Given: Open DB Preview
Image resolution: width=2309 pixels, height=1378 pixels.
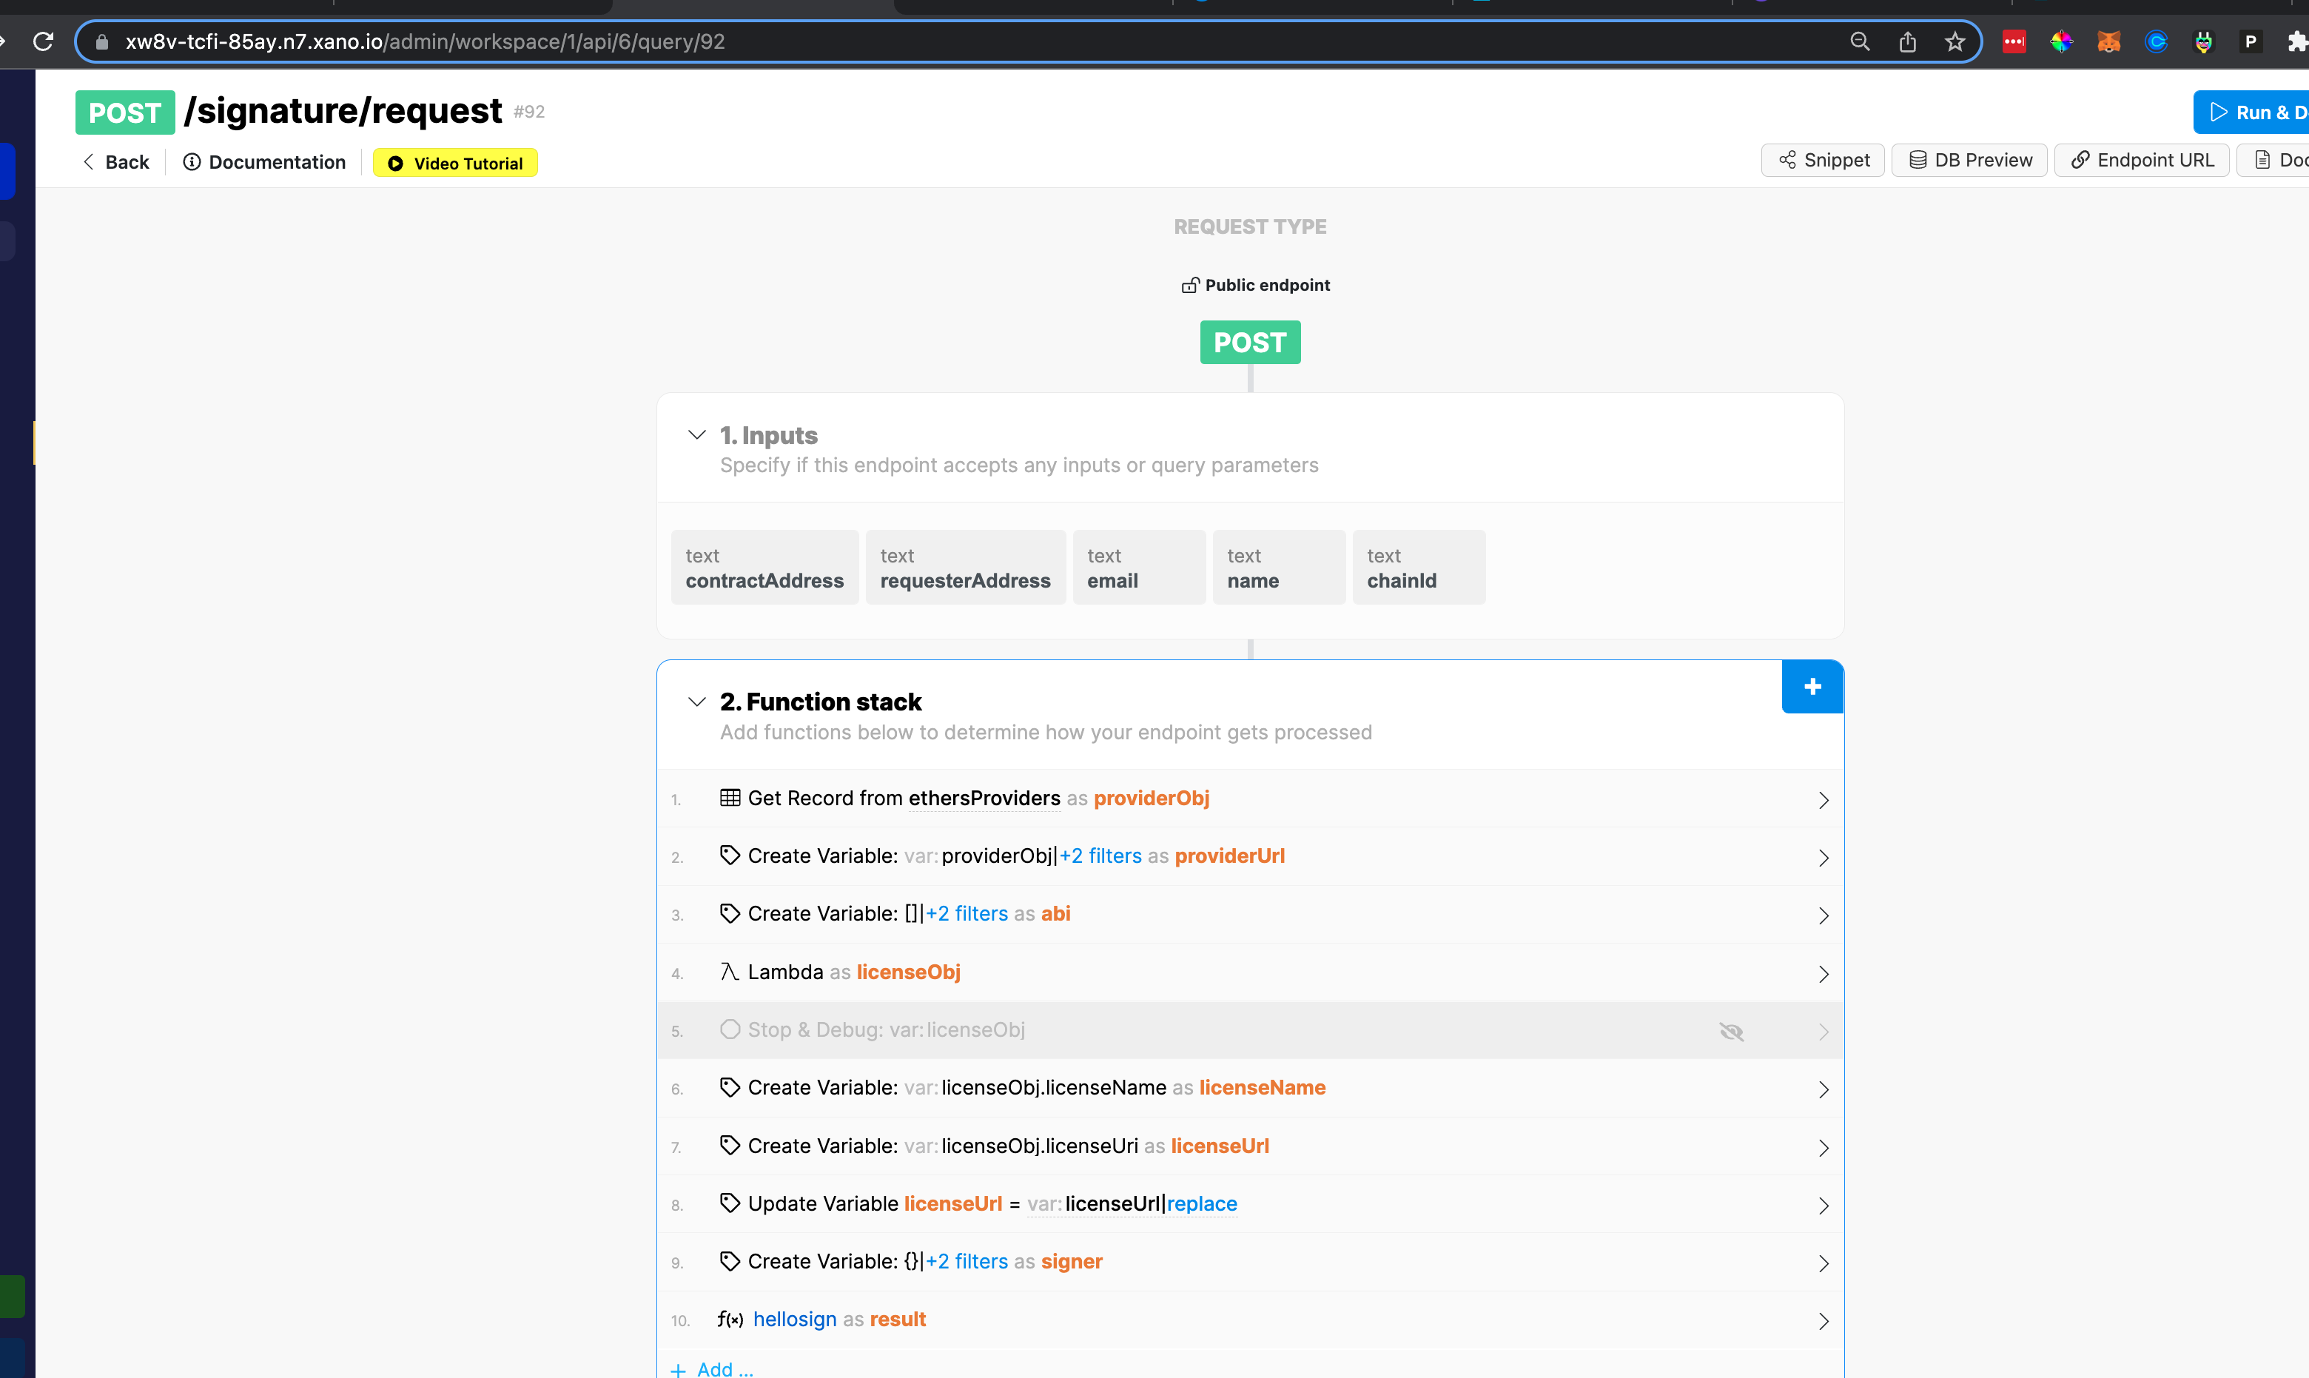Looking at the screenshot, I should tap(1969, 160).
